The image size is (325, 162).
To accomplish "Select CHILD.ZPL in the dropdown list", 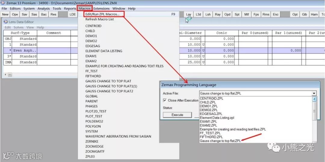I will point(208,102).
